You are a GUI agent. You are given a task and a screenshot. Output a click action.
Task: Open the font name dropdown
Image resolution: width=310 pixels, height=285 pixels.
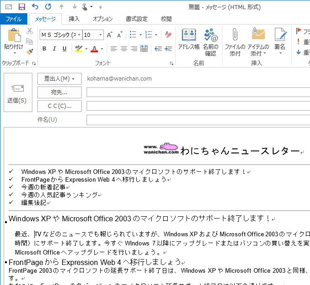79,35
